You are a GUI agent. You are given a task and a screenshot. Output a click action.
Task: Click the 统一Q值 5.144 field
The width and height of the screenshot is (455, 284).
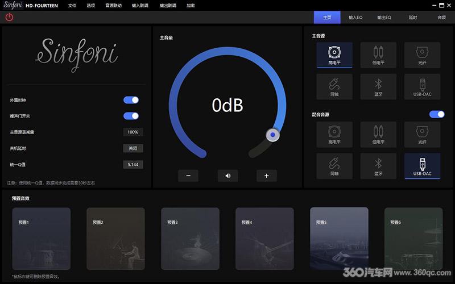[133, 165]
